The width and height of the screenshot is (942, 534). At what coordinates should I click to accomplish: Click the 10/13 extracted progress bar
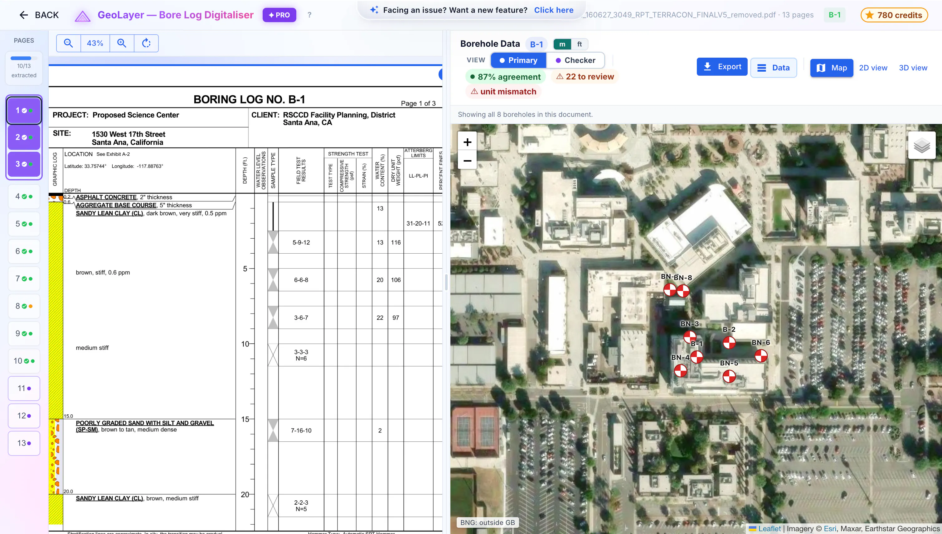coord(24,58)
